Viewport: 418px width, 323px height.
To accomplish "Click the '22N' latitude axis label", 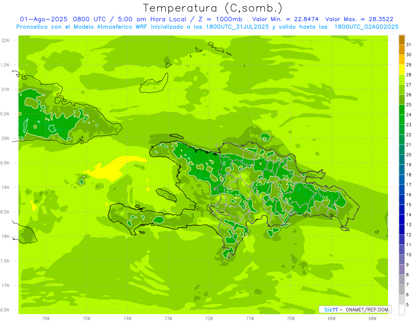I will tap(5, 40).
